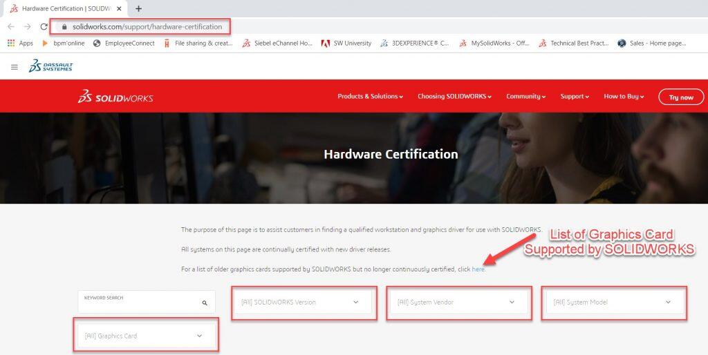This screenshot has width=708, height=355.
Task: Open the Products & Solutions menu
Action: coord(370,97)
